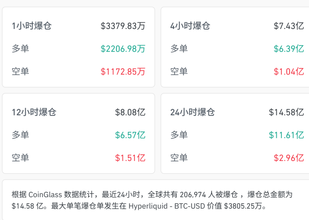Click the 1-hour total $3379.83万
309x220 pixels.
[123, 26]
